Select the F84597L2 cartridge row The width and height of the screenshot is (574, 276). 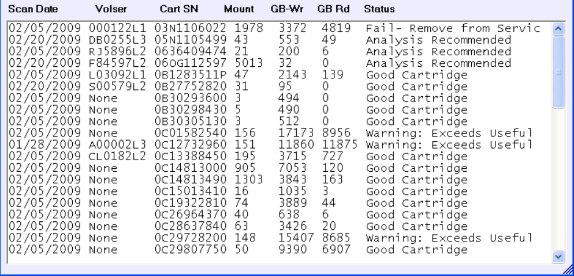pos(279,63)
